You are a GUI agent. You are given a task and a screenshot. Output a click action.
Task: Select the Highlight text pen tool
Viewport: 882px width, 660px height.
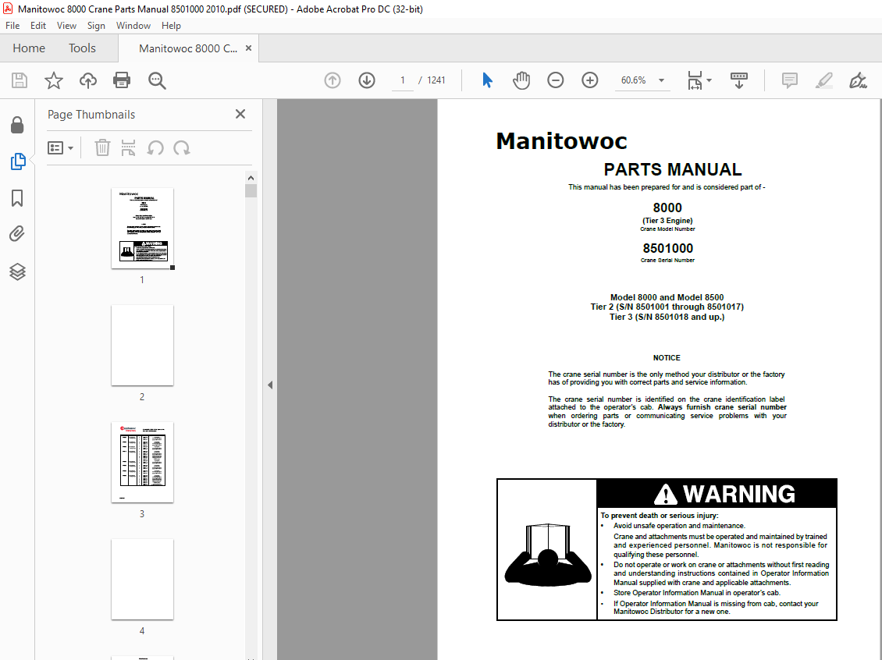(824, 80)
